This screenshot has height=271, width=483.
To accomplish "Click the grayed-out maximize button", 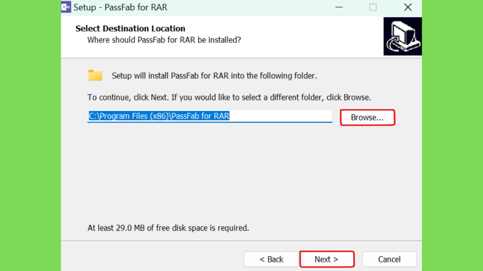I will point(373,7).
